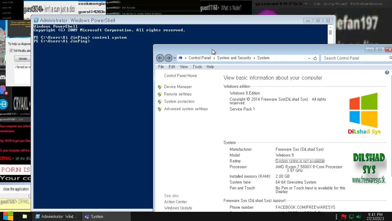
Task: Switch to the System taskbar item
Action: pyautogui.click(x=106, y=216)
